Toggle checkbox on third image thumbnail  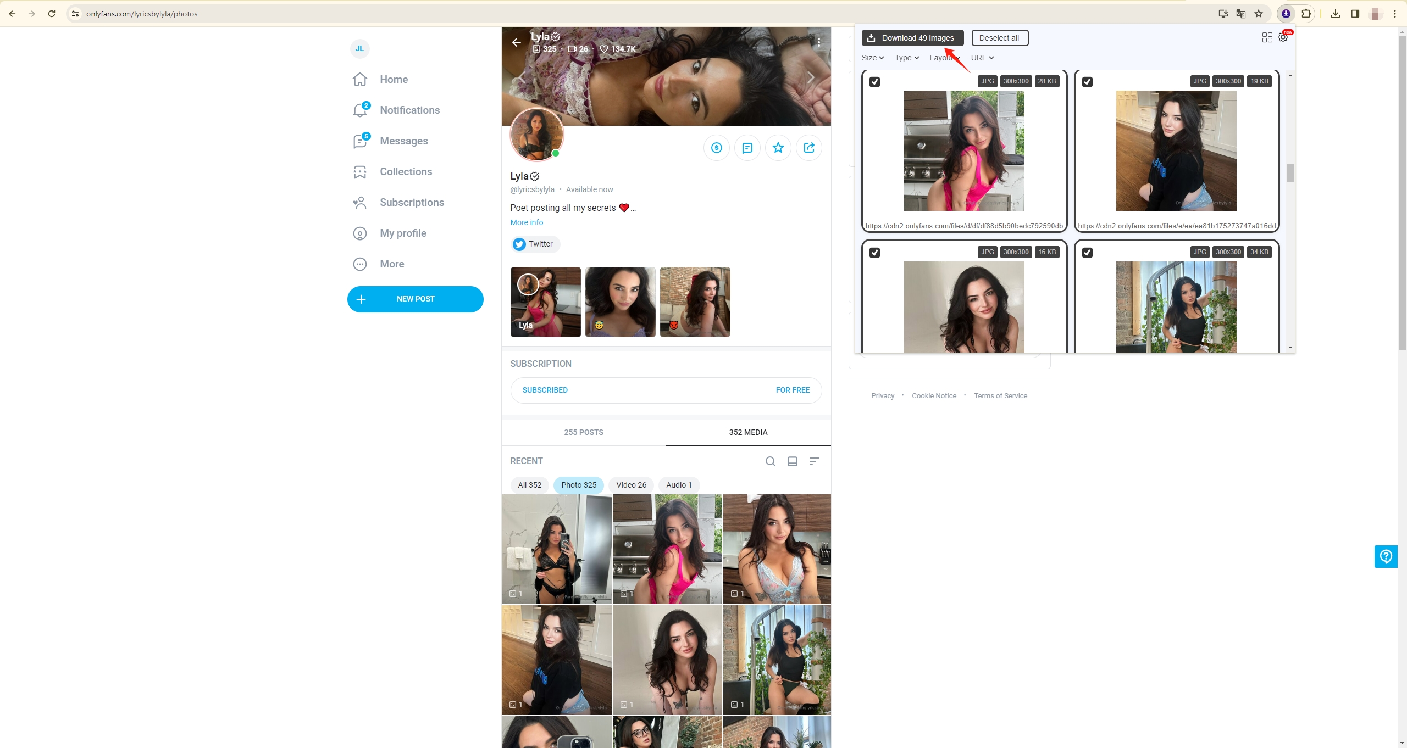pyautogui.click(x=874, y=252)
